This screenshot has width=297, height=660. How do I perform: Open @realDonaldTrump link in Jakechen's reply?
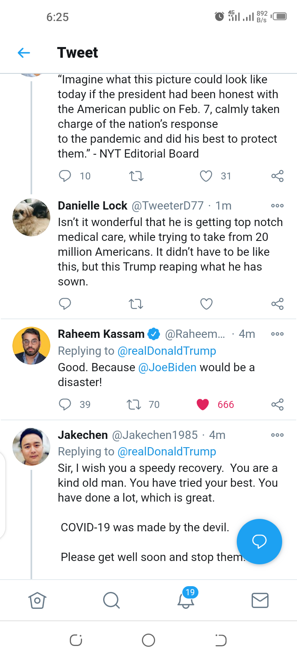click(167, 451)
